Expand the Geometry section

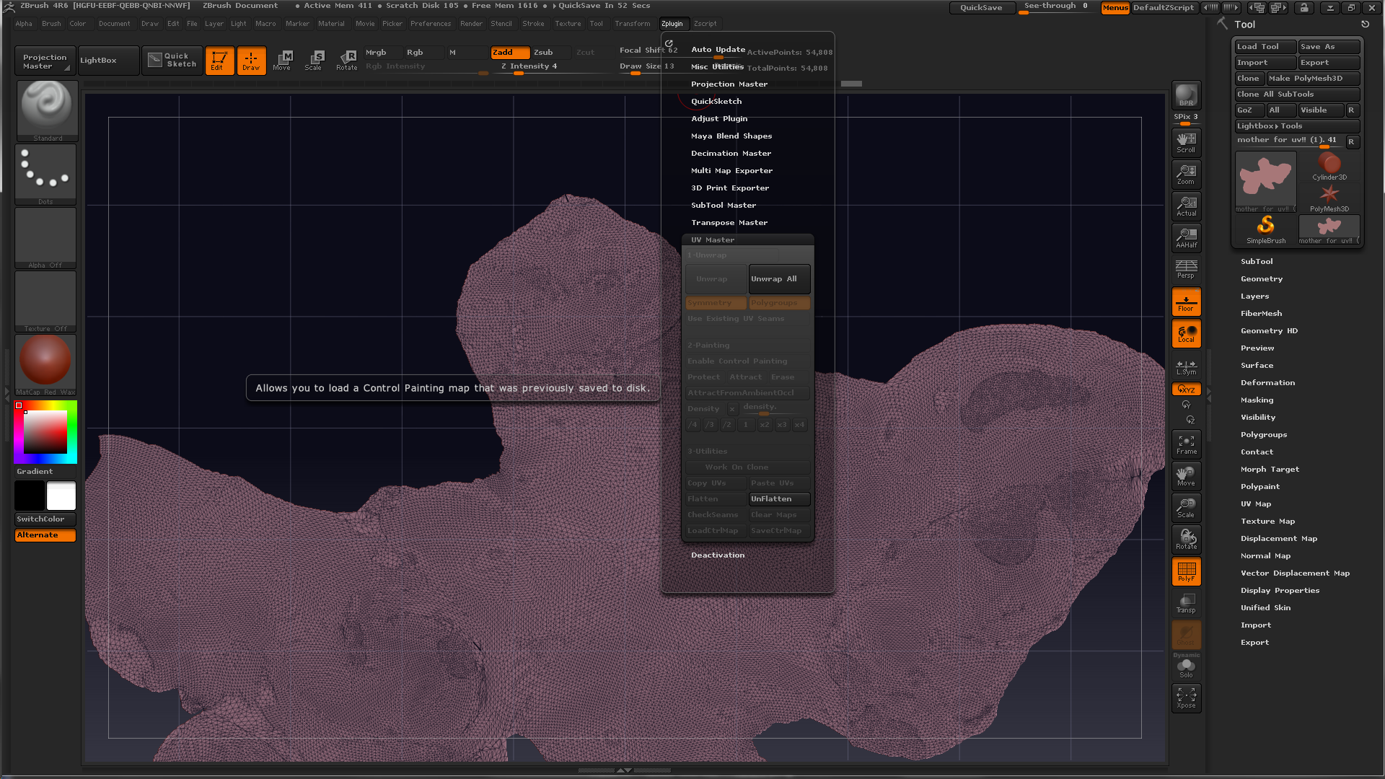(1262, 279)
